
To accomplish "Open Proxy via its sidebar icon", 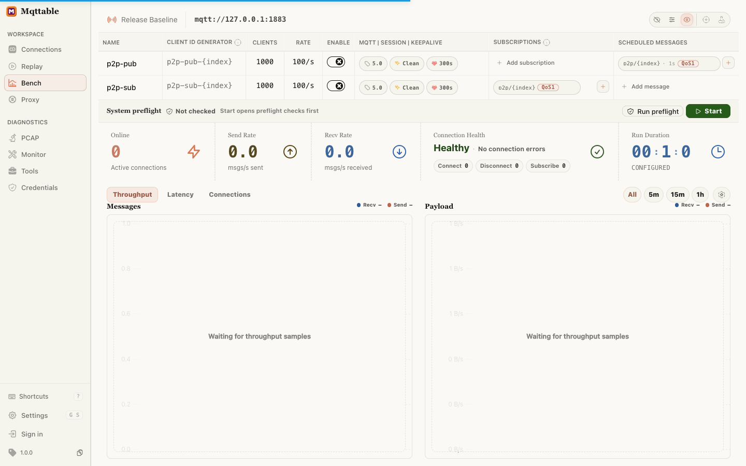I will [x=12, y=99].
